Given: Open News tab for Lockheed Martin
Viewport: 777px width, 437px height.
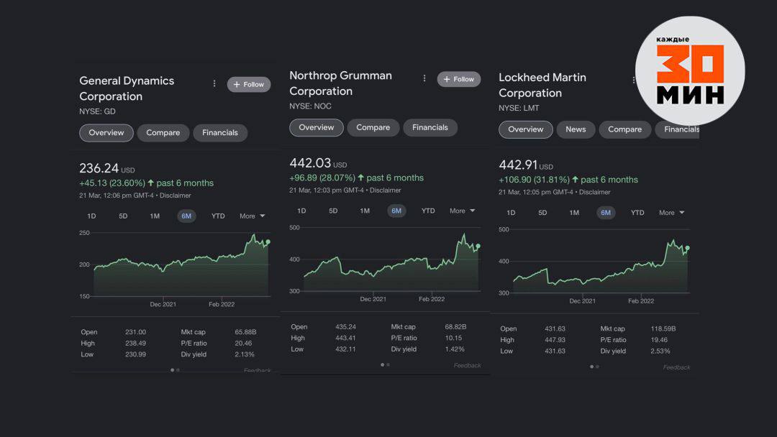Looking at the screenshot, I should (x=576, y=129).
